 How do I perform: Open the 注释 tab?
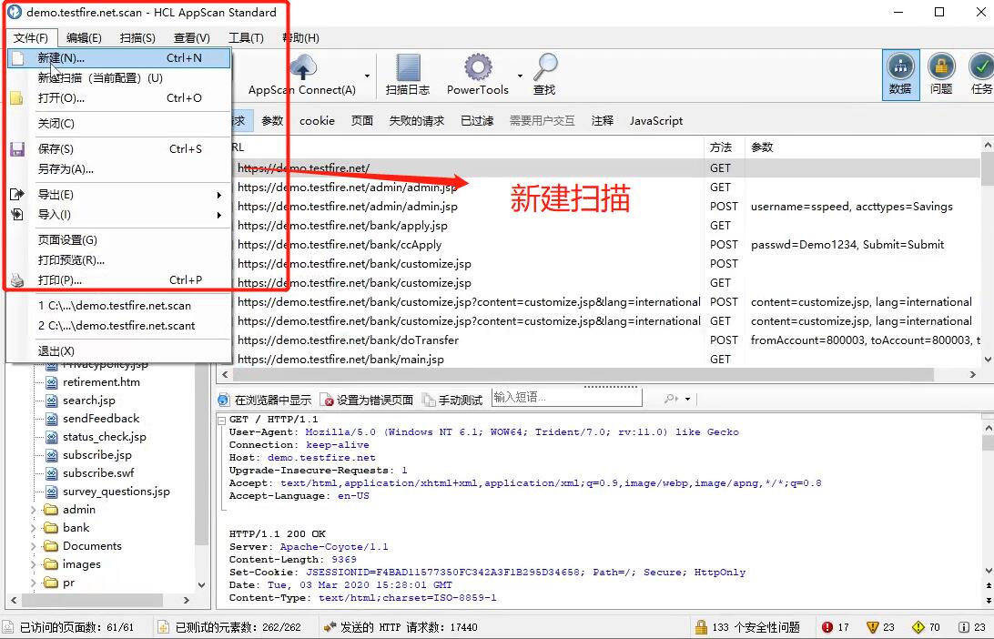(x=603, y=120)
